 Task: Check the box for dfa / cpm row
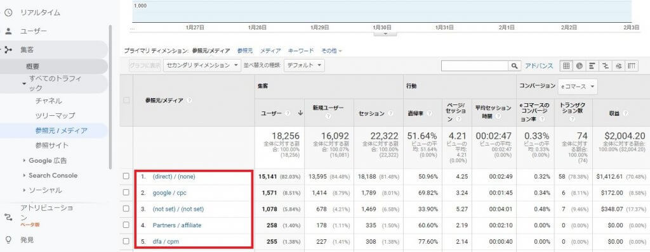click(x=126, y=241)
